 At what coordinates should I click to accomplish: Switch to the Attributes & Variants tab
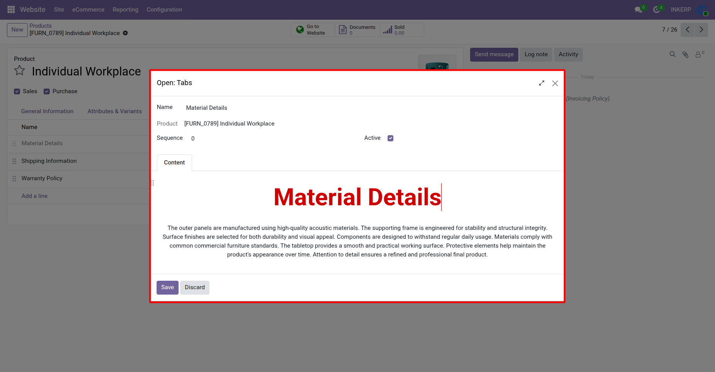[115, 111]
